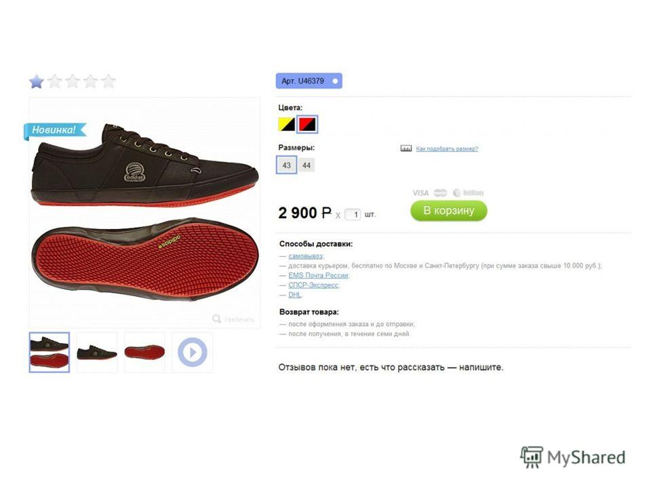651x488 pixels.
Task: Click the Новинка ribbon badge
Action: [54, 130]
